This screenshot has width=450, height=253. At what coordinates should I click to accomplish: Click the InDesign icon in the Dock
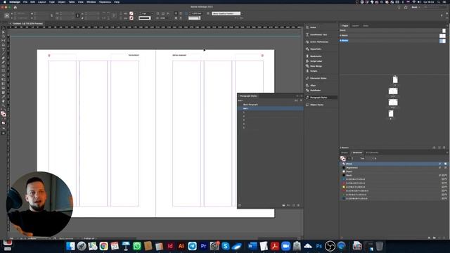click(170, 246)
